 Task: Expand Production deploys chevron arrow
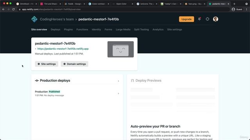[x=118, y=81]
